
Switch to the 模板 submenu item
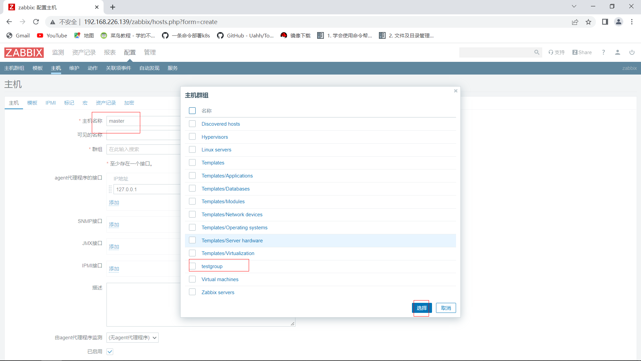coord(37,68)
